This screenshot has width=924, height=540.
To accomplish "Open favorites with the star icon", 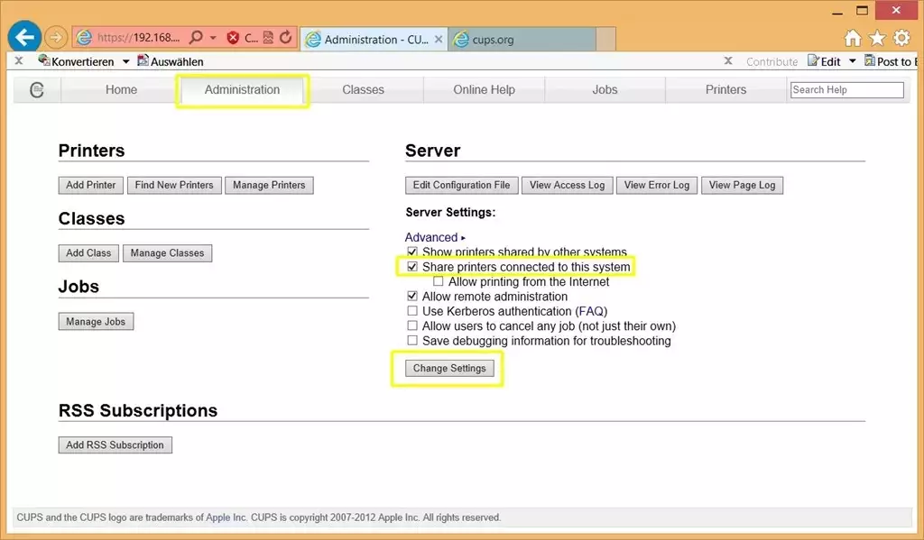I will tap(877, 38).
